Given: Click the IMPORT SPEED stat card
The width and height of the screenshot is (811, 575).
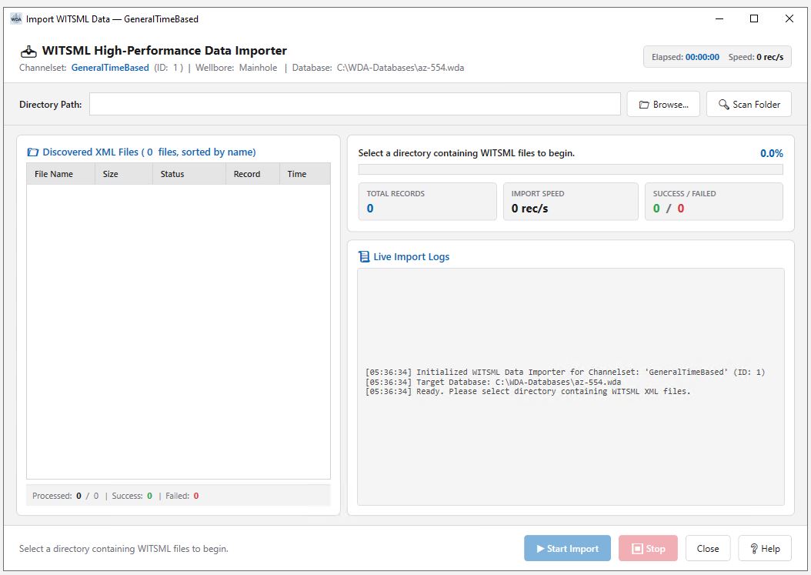Looking at the screenshot, I should [570, 202].
